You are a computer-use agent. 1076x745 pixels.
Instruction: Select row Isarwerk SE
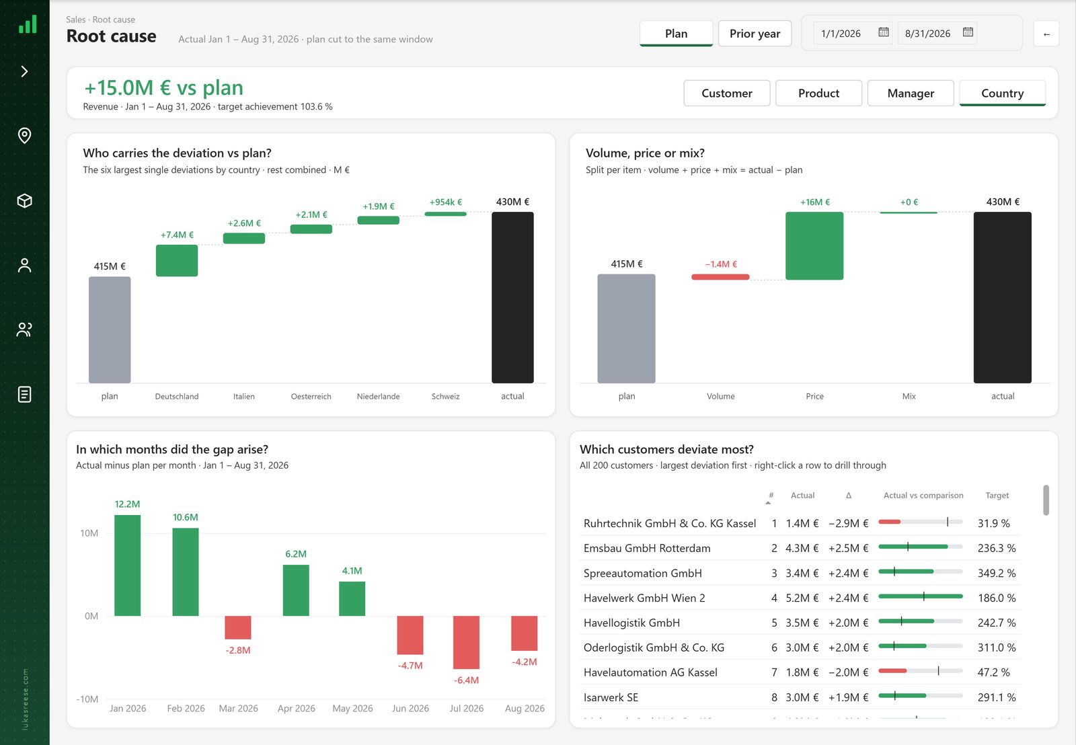[800, 697]
